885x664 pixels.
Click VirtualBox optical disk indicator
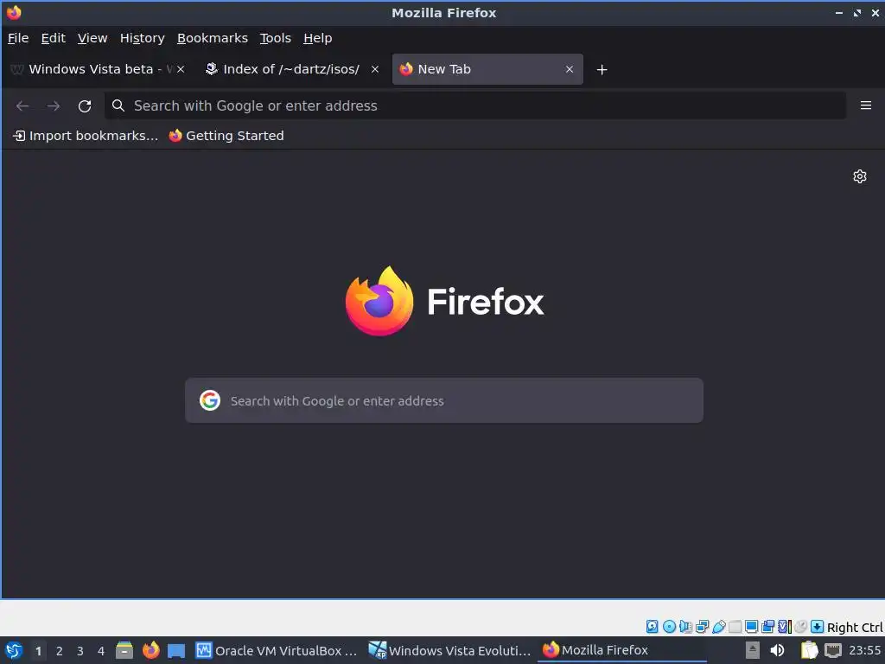[669, 626]
